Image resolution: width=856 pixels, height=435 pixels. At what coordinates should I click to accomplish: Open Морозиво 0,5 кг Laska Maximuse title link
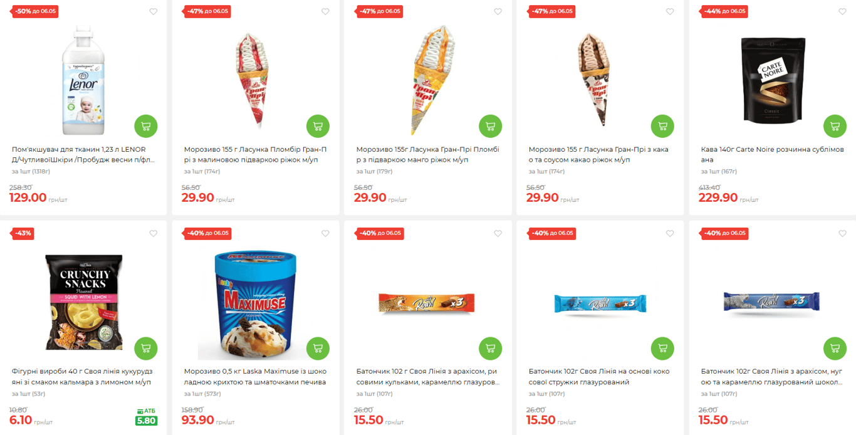255,377
